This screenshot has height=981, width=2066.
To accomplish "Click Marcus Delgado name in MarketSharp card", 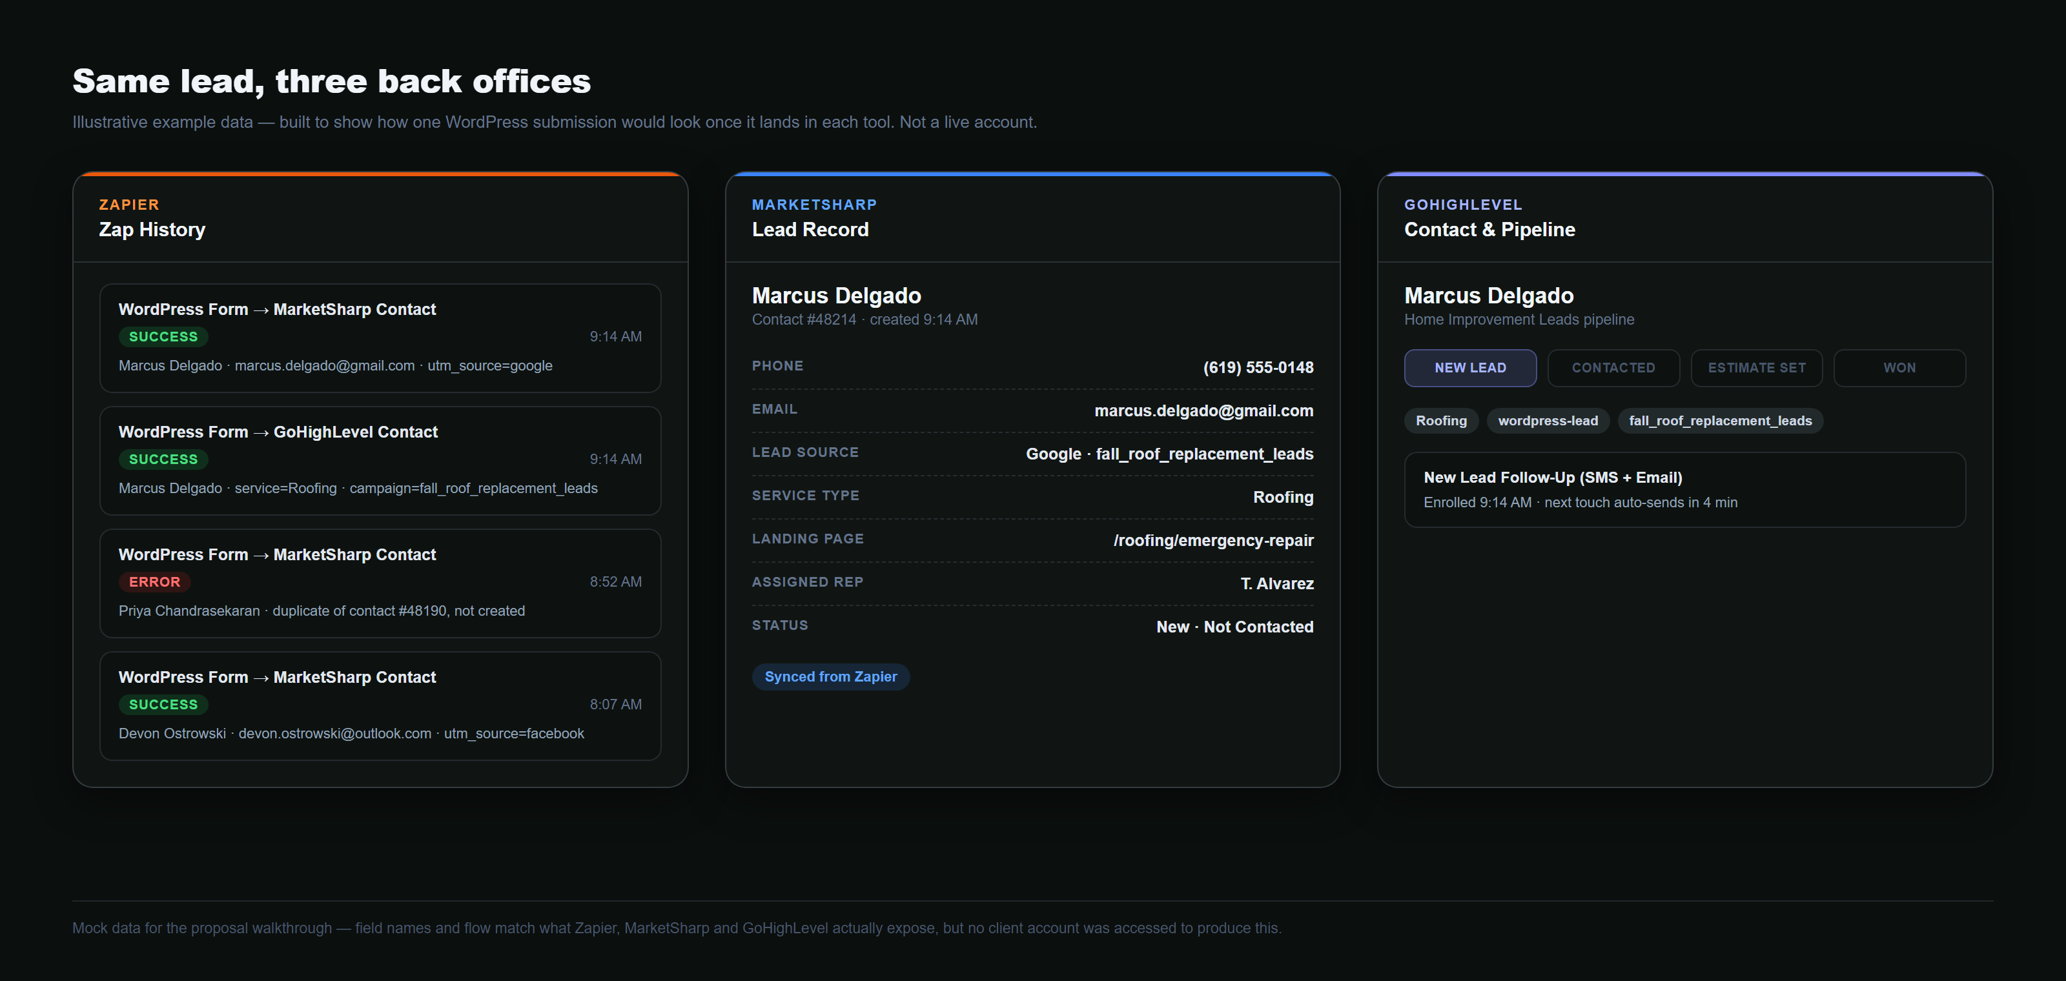I will point(835,296).
